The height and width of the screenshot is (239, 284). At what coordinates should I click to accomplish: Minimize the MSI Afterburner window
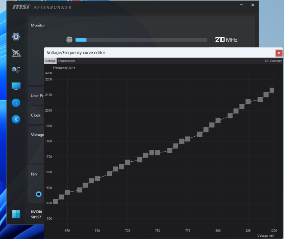pyautogui.click(x=241, y=5)
